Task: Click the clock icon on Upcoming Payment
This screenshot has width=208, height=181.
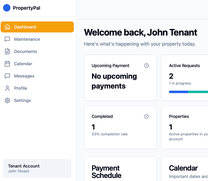Action: [x=146, y=65]
